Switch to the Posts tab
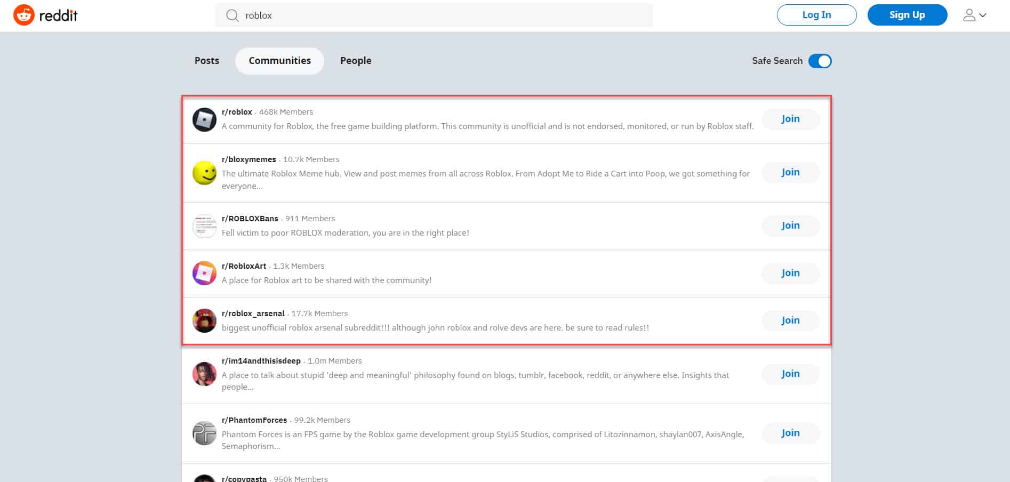 pyautogui.click(x=206, y=60)
